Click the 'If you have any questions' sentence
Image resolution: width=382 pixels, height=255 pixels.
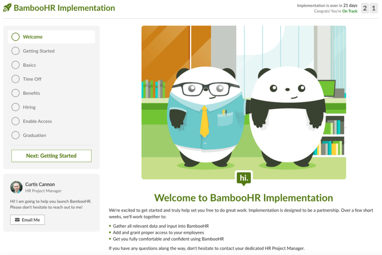[x=207, y=248]
